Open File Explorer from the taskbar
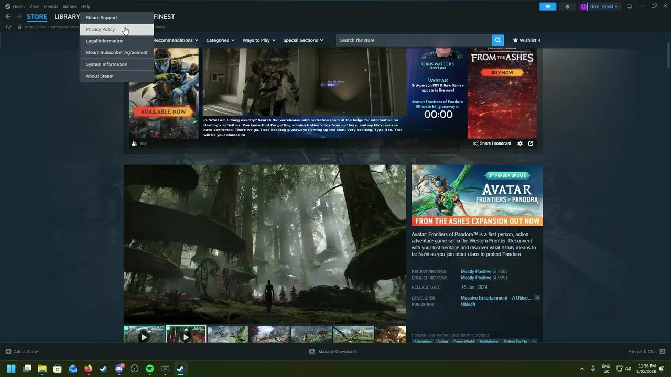 tap(42, 369)
